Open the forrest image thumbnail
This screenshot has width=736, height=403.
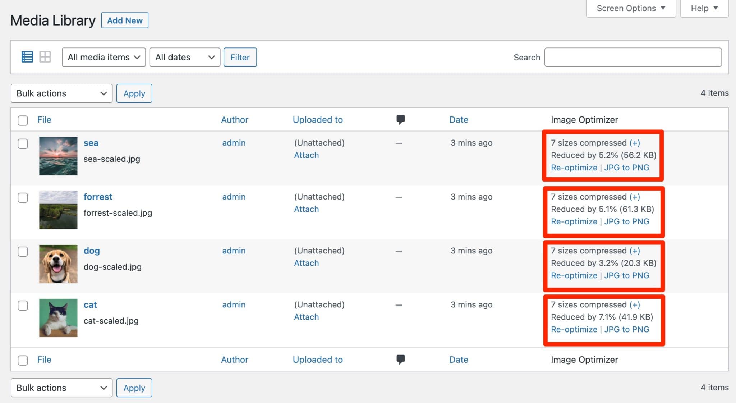pyautogui.click(x=58, y=210)
